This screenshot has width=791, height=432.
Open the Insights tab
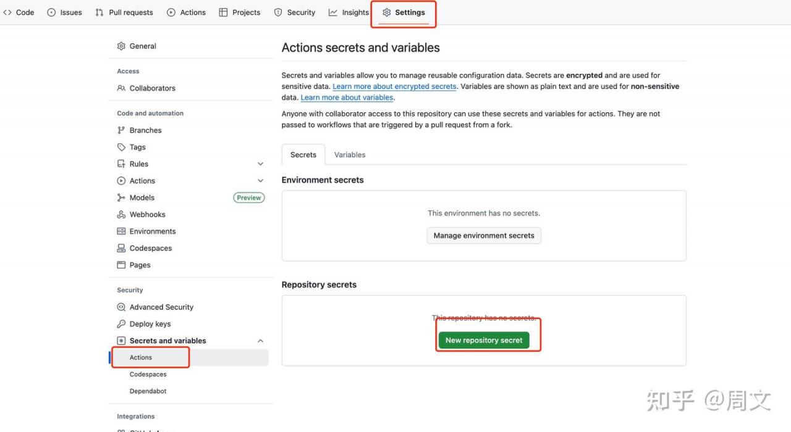pyautogui.click(x=349, y=12)
